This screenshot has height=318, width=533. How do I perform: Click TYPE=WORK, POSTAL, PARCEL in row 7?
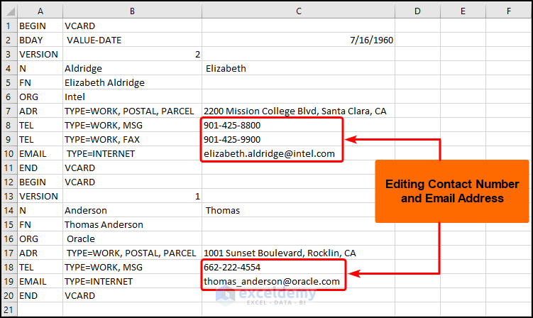coord(132,111)
